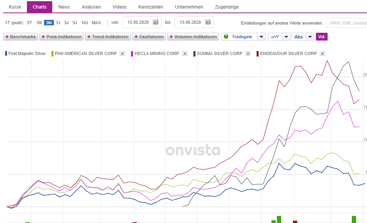Click the plus icon on Oszillatoren
The height and width of the screenshot is (223, 367).
(136, 37)
